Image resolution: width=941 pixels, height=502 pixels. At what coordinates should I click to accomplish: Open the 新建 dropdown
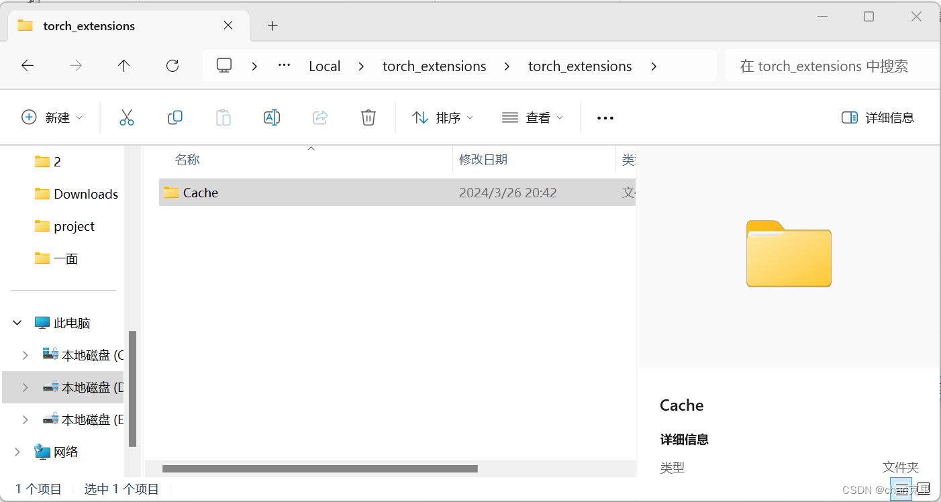[x=52, y=117]
